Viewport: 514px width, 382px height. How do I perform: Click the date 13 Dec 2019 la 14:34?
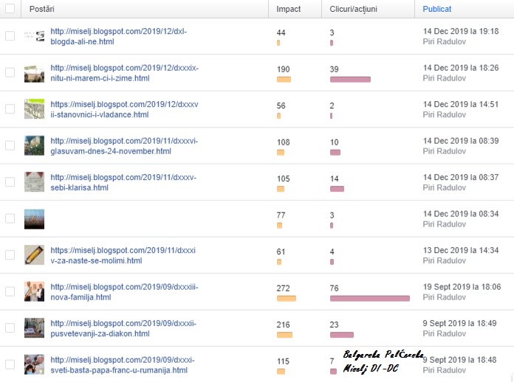(461, 251)
